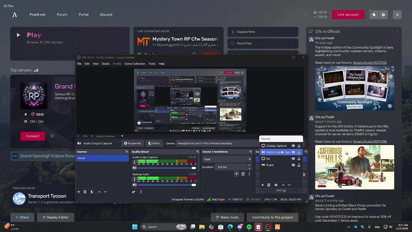
Task: Toggle lock on Display Capture source
Action: pyautogui.click(x=299, y=146)
